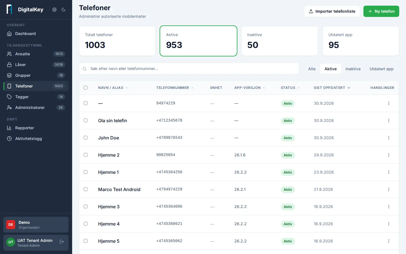Click the Tagger tag icon
The image size is (406, 254).
click(9, 97)
